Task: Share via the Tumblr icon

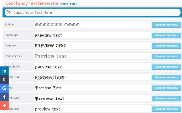Action: [x=4, y=80]
